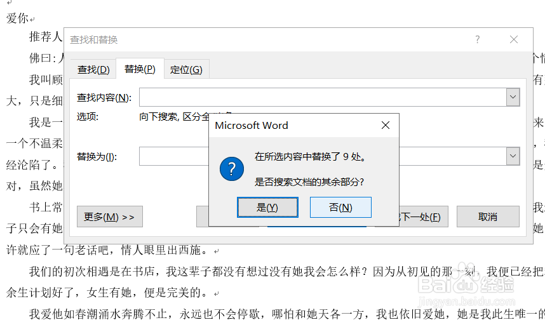Viewport: 545px width, 320px height.
Task: Click the Microsoft Word dialog title
Action: click(x=252, y=126)
